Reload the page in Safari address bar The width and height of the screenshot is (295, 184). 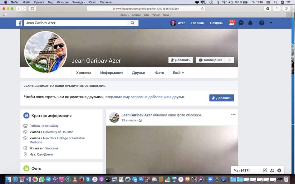(x=202, y=9)
